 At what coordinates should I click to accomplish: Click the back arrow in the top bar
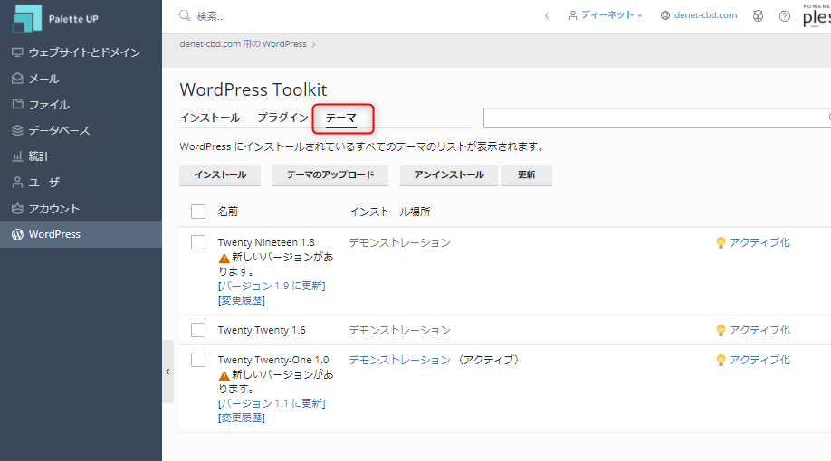(x=547, y=16)
